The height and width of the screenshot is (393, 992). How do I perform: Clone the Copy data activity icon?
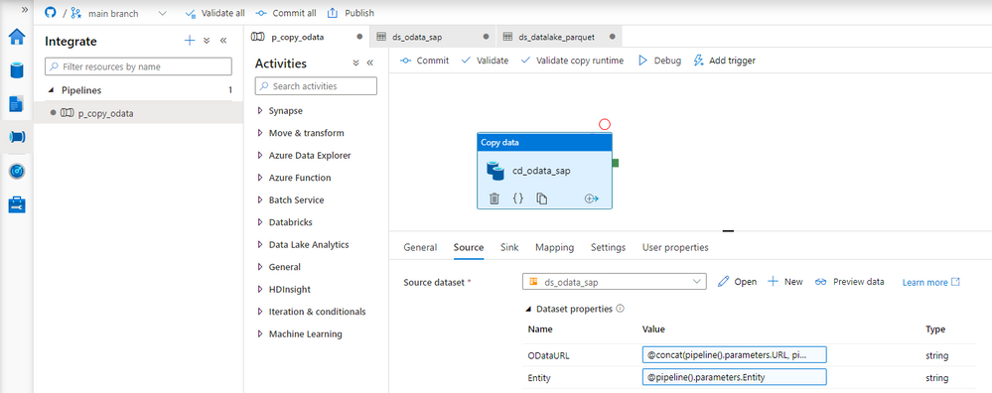pos(541,198)
